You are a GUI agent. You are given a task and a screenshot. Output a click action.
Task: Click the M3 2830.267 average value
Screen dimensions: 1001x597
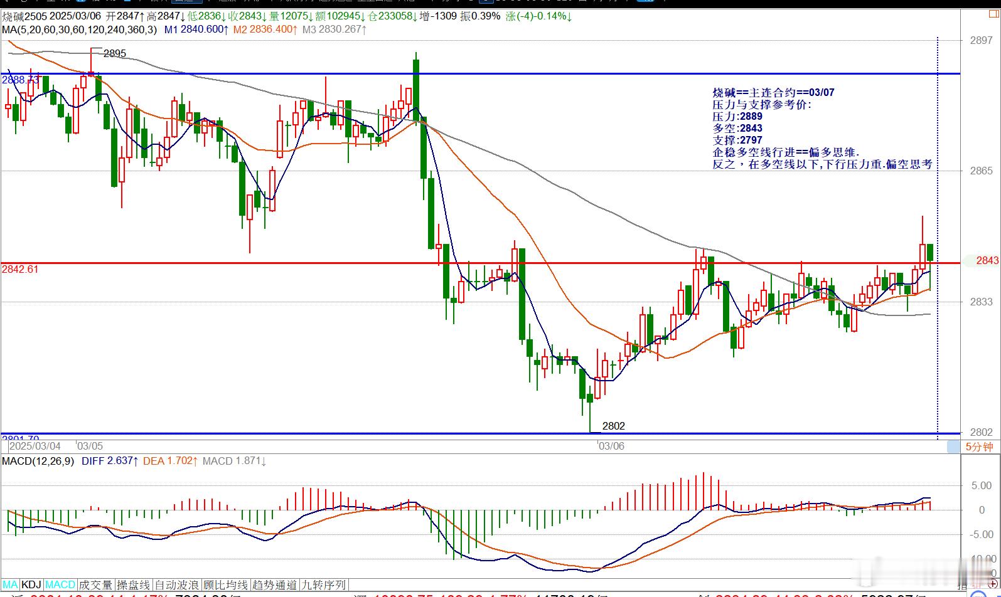click(334, 29)
